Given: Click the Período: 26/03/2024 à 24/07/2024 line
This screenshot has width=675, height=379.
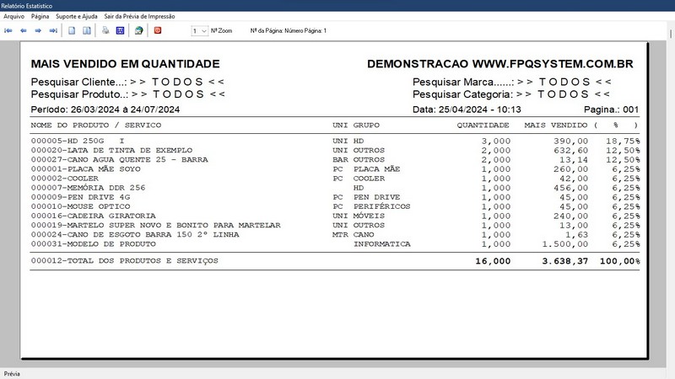Looking at the screenshot, I should point(105,109).
